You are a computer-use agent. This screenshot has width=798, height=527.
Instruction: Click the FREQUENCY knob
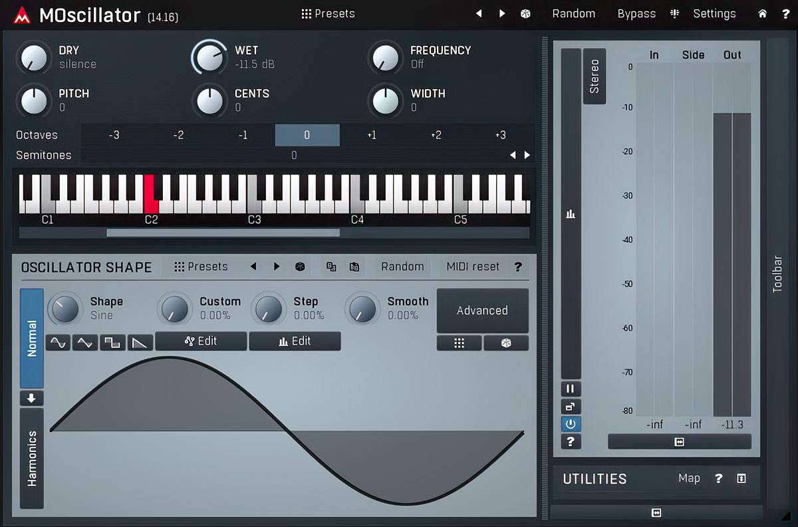pyautogui.click(x=385, y=58)
